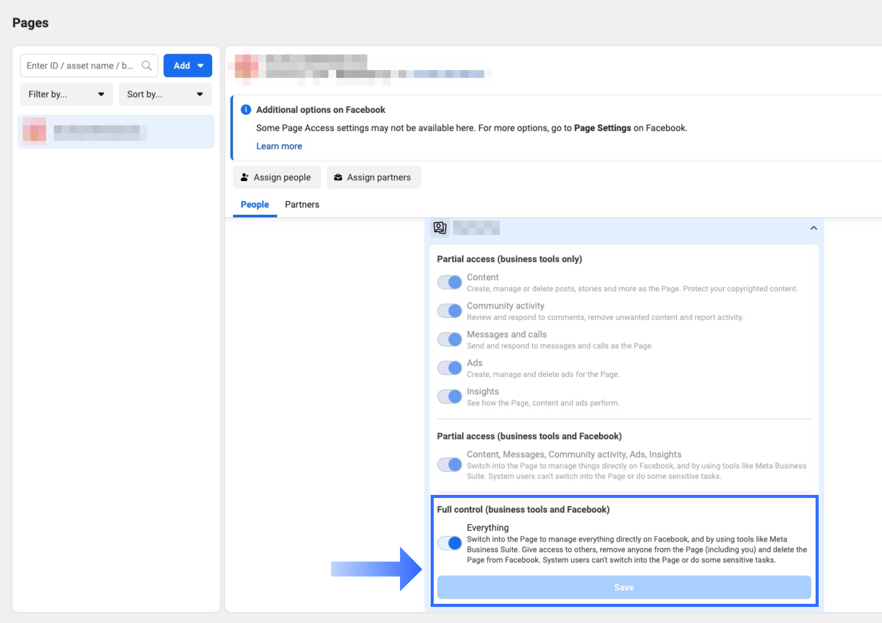Click the Assign partners button
Viewport: 882px width, 623px height.
(x=374, y=177)
